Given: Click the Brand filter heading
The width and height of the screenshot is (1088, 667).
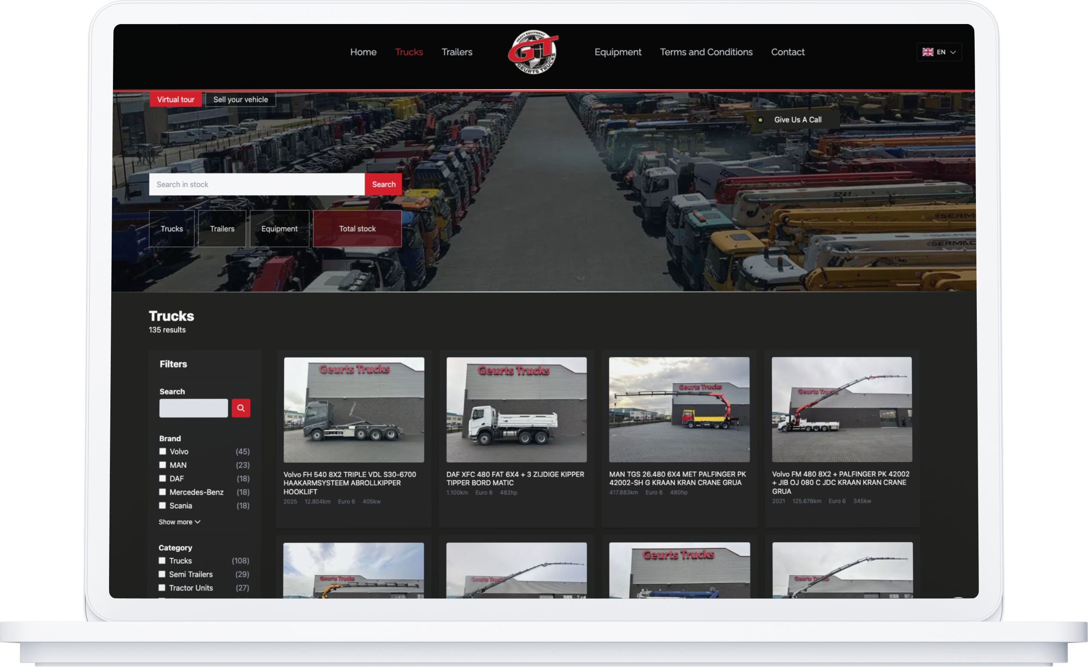Looking at the screenshot, I should pyautogui.click(x=170, y=439).
